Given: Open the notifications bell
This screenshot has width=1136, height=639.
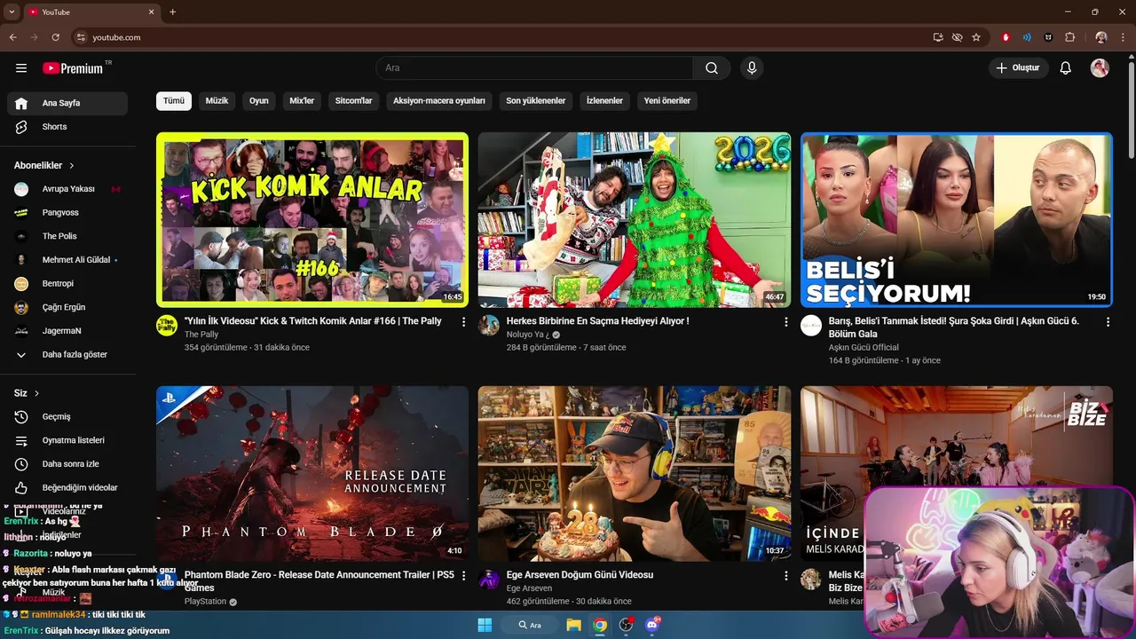Looking at the screenshot, I should 1066,68.
